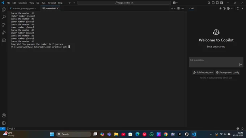Click the PowerShell prompt line

click(39, 47)
